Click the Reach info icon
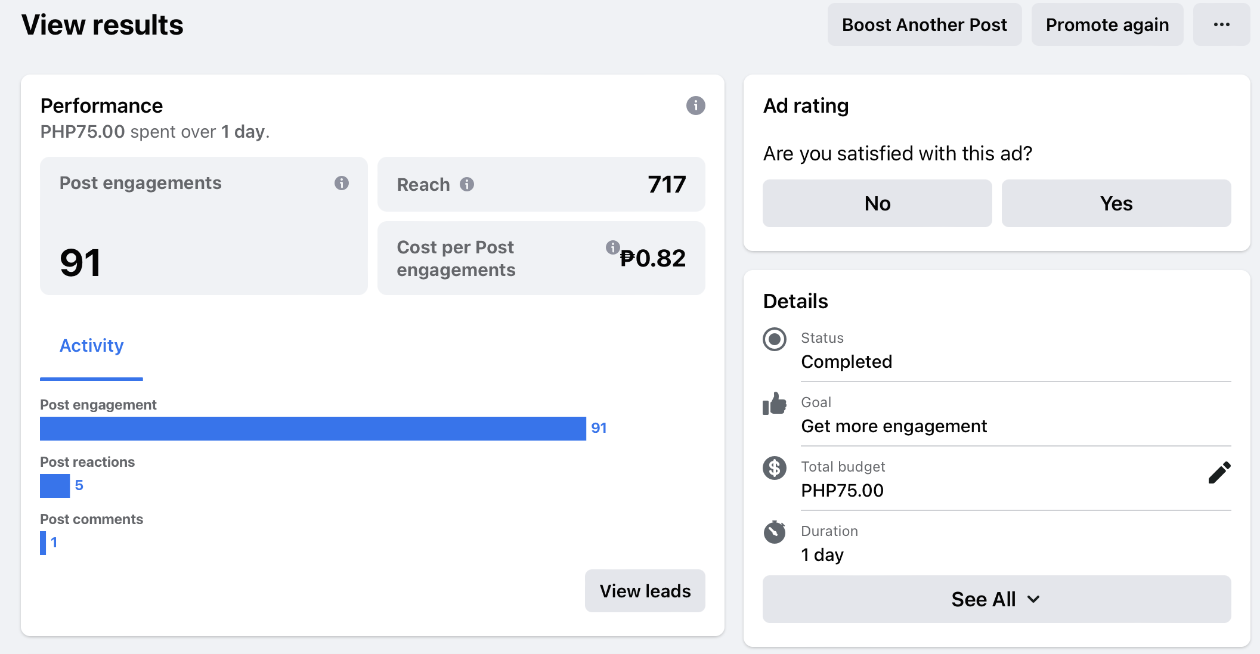Screen dimensions: 1260x654 (467, 184)
